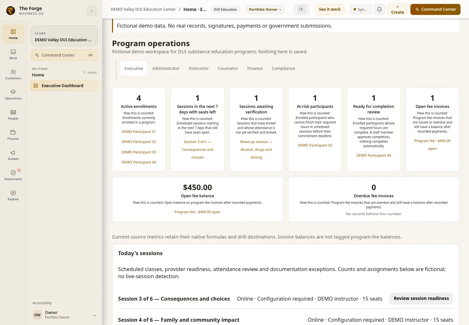Open the Growth sidebar icon

(x=13, y=155)
